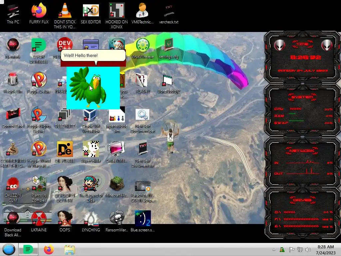The width and height of the screenshot is (341, 256).
Task: Open RansomWar... skull icon
Action: tap(117, 221)
